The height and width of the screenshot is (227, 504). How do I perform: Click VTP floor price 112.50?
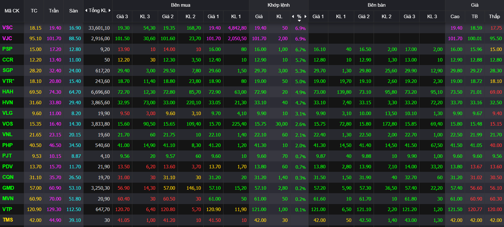pos(74,209)
